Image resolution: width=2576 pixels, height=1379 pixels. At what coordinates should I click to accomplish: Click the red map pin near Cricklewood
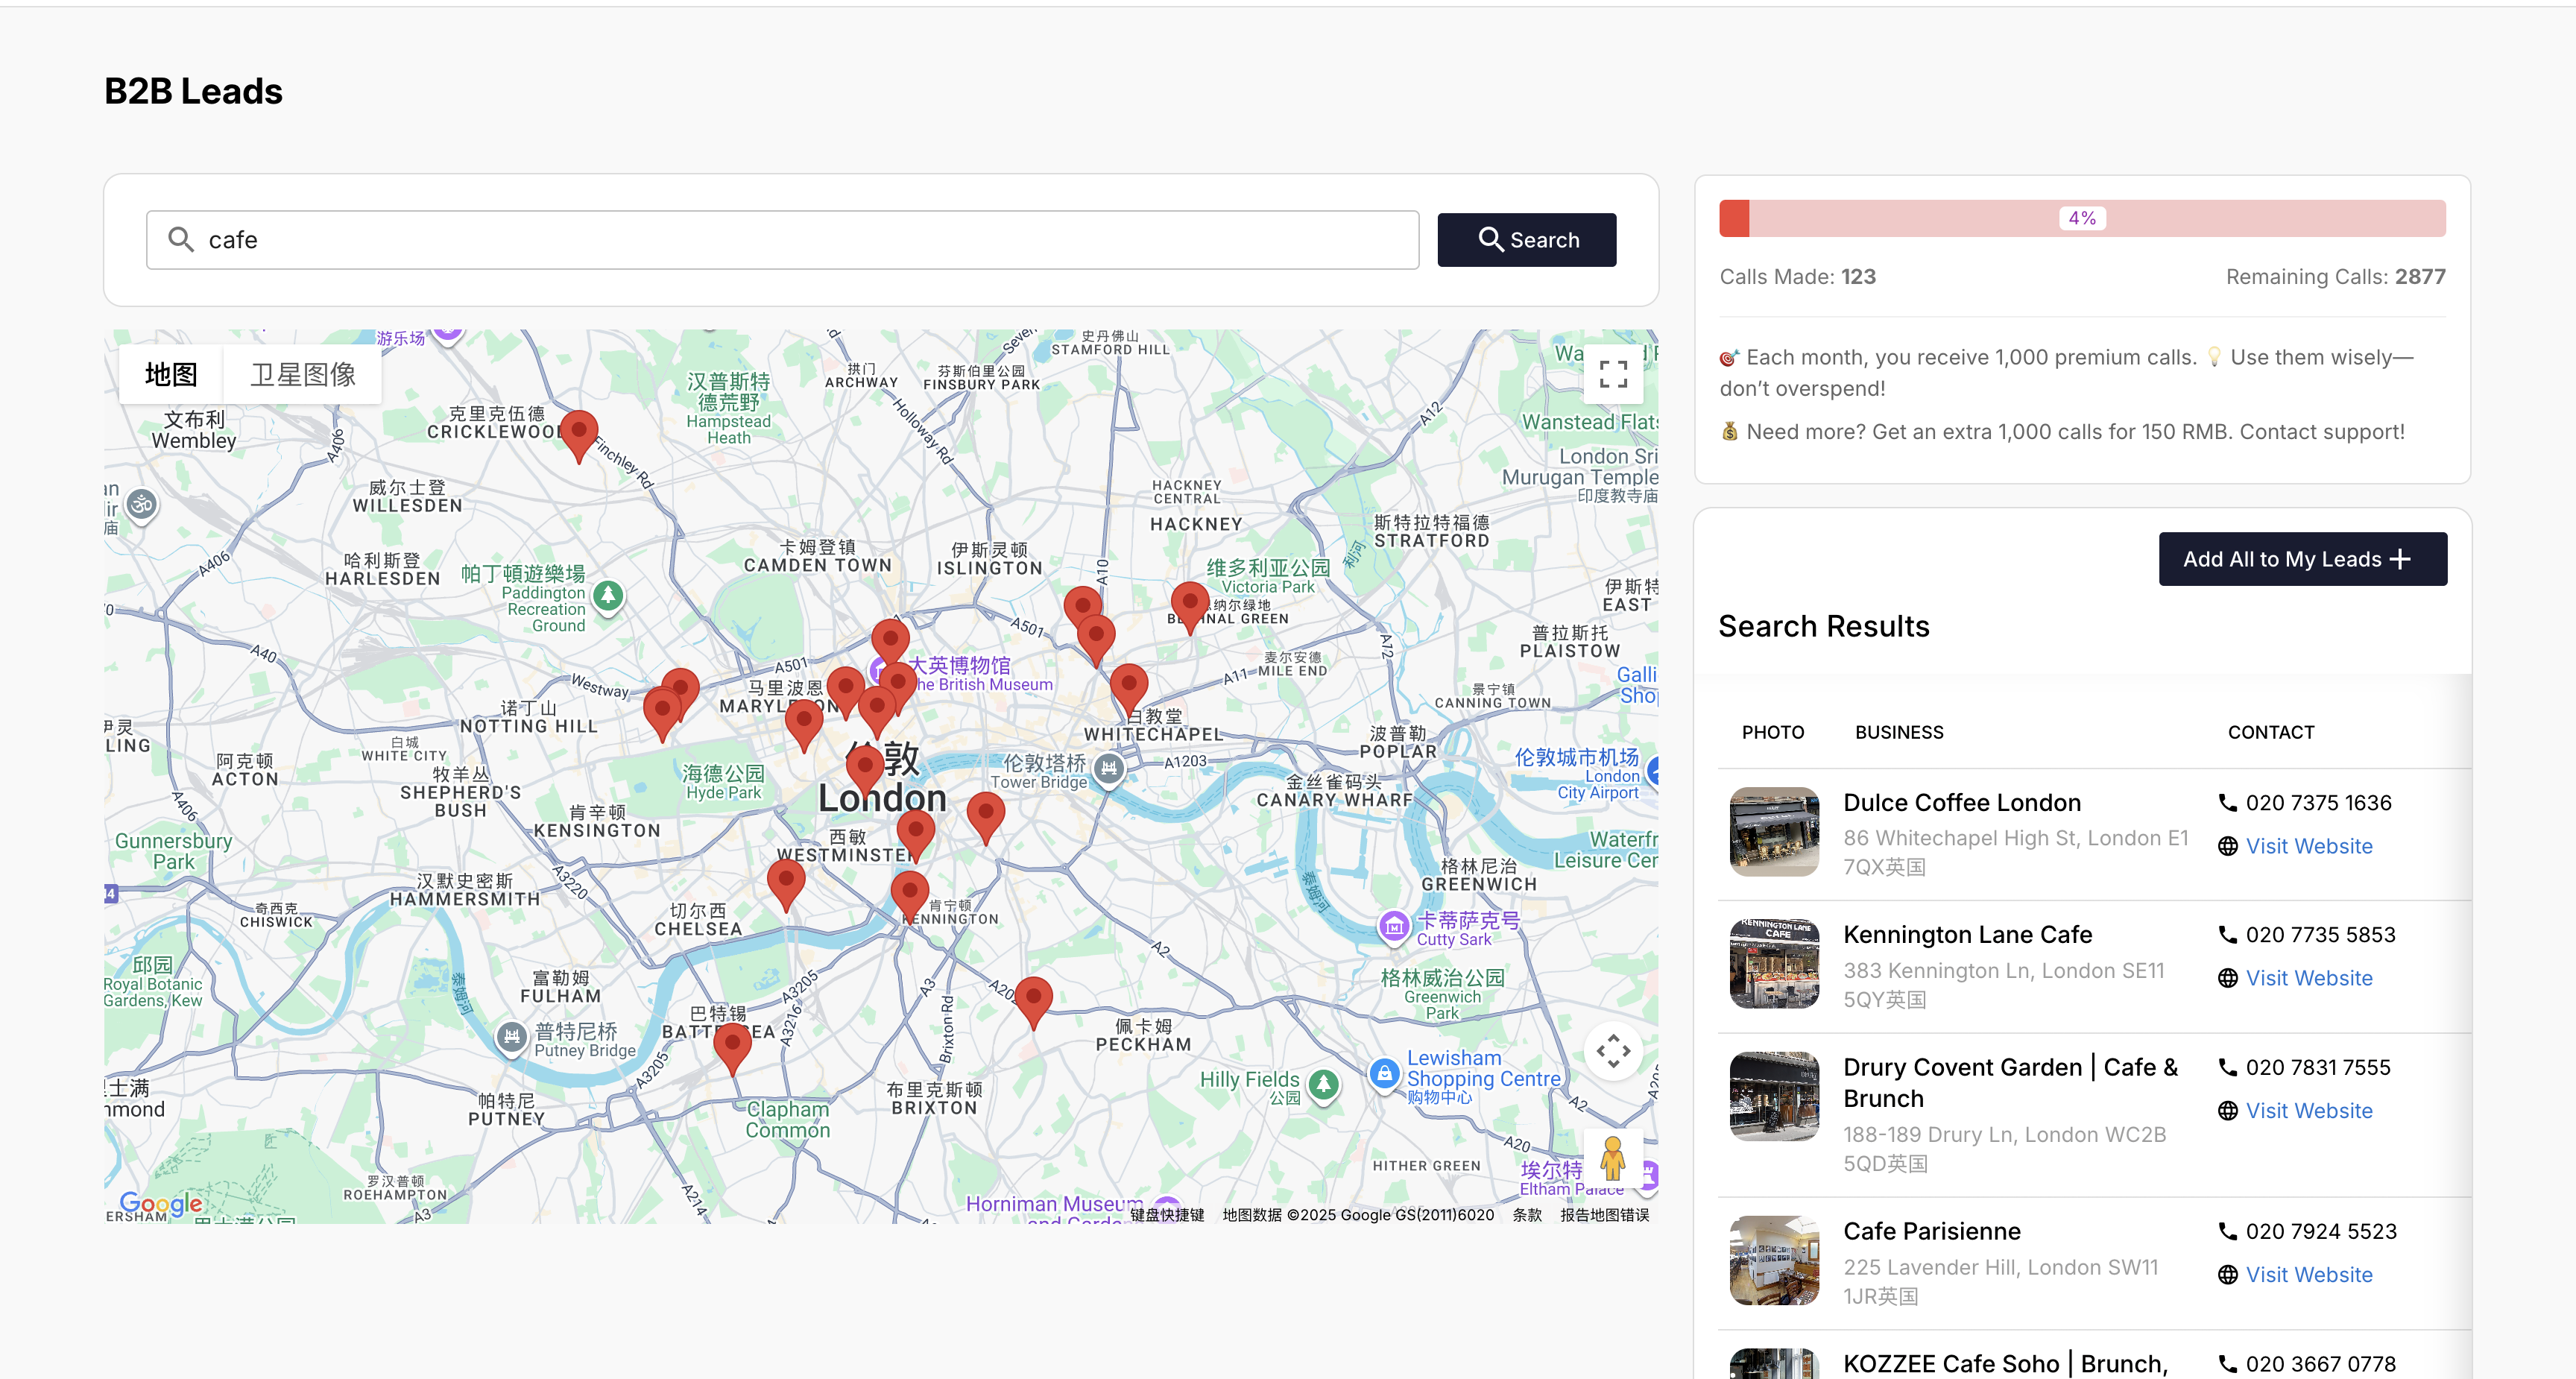point(578,436)
